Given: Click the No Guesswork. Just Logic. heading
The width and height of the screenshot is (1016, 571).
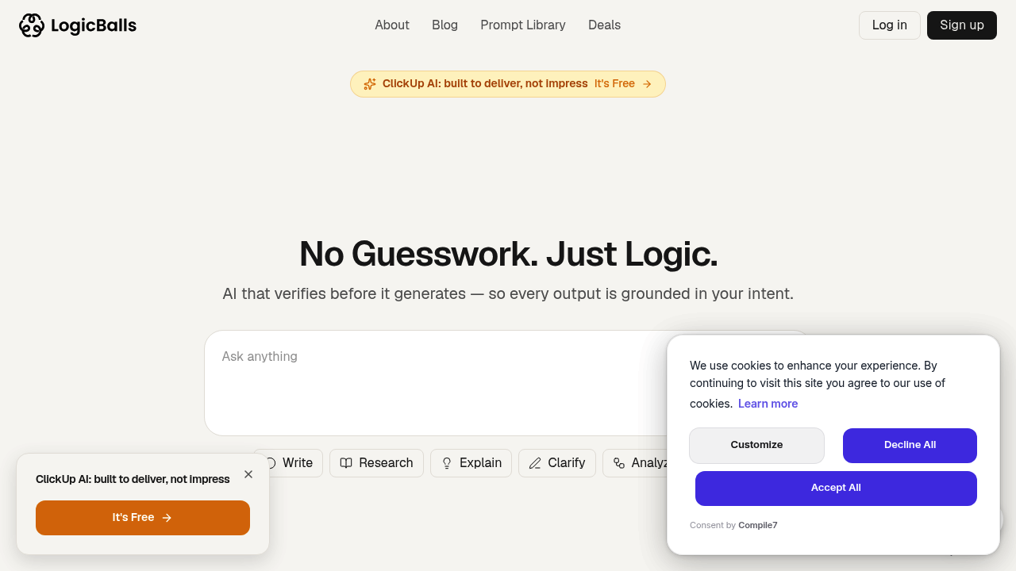Looking at the screenshot, I should coord(508,254).
